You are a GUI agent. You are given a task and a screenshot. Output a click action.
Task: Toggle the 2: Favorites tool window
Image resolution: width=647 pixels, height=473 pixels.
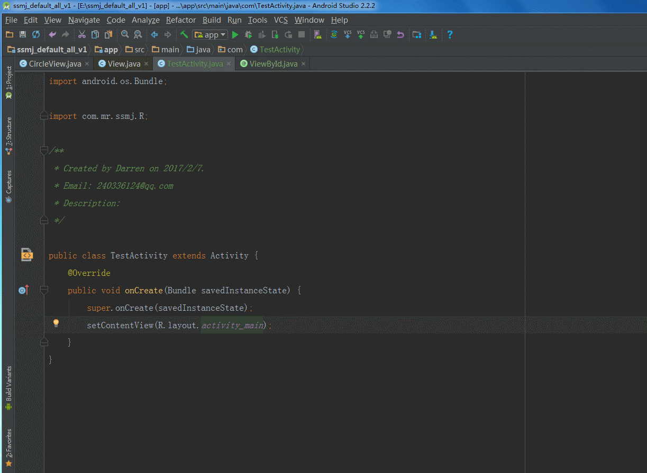tap(8, 448)
